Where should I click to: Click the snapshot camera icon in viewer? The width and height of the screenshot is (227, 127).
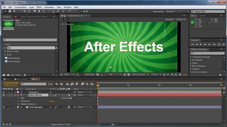point(98,74)
